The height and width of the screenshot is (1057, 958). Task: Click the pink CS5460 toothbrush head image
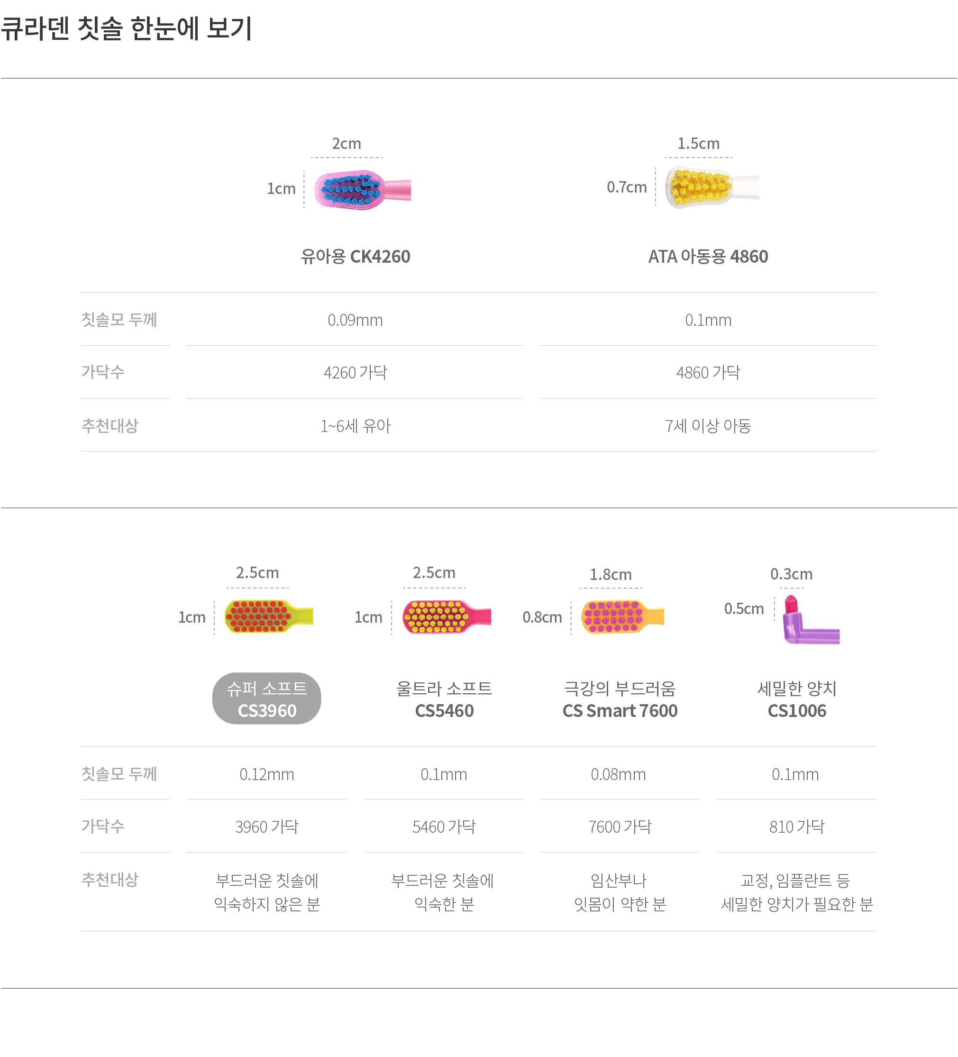[447, 616]
